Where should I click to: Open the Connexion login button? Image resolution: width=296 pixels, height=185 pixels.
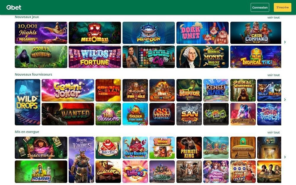pyautogui.click(x=260, y=7)
